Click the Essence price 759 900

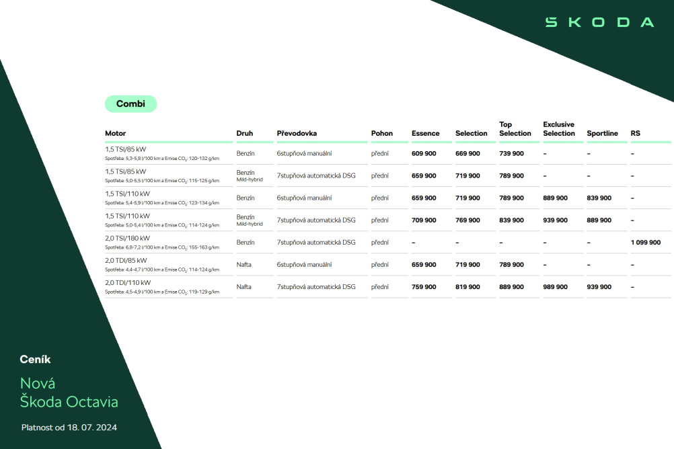[424, 286]
